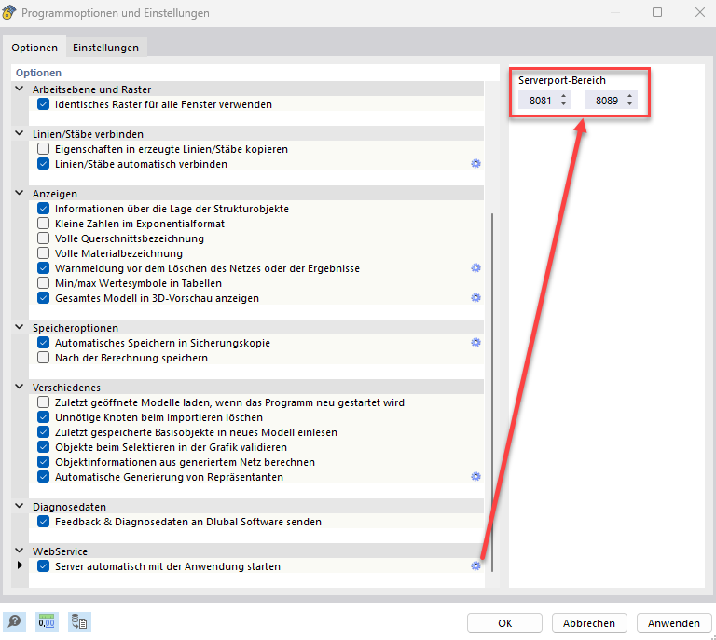Open settings gear for Linien/Stäbe automatisch verbinden

coord(475,164)
